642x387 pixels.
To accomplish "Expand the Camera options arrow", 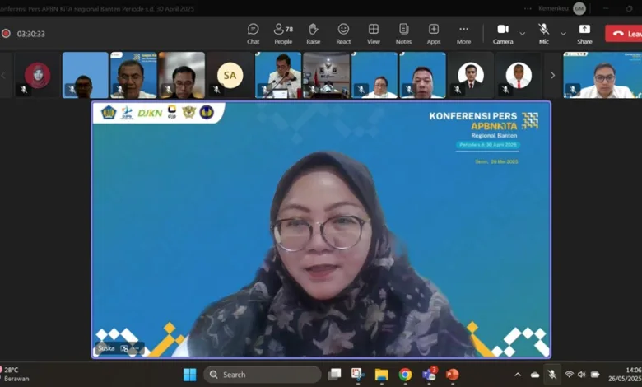I will point(523,34).
